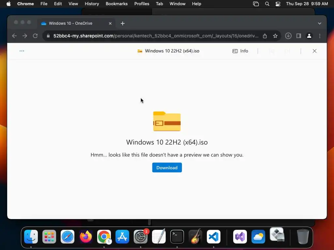Viewport: 334px width, 250px height.
Task: Open the File menu
Action: (44, 4)
